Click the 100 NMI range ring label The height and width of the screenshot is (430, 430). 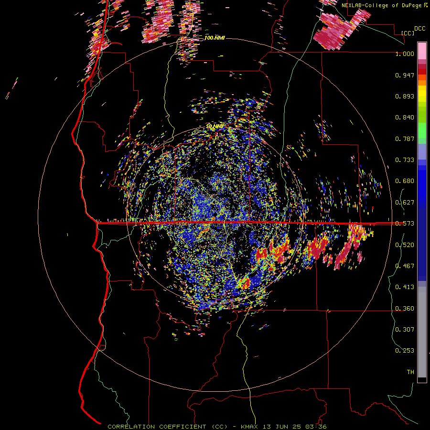click(215, 38)
